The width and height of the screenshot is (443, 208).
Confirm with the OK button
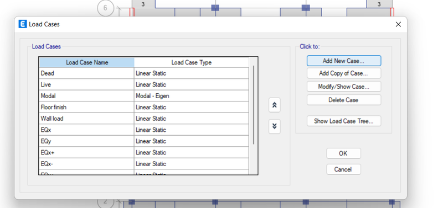(343, 153)
